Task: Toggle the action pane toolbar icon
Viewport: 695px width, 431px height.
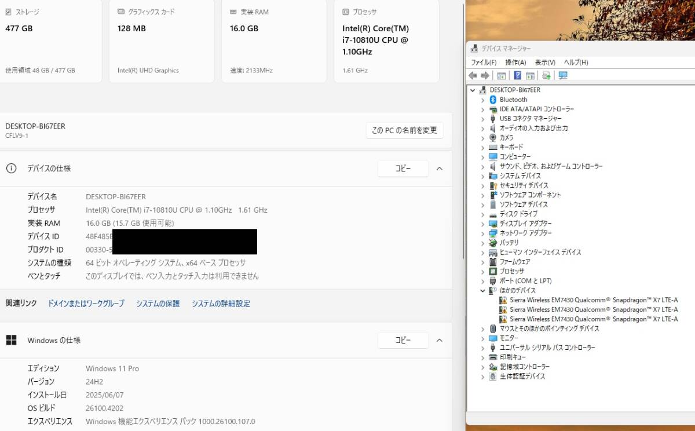Action: coord(529,75)
